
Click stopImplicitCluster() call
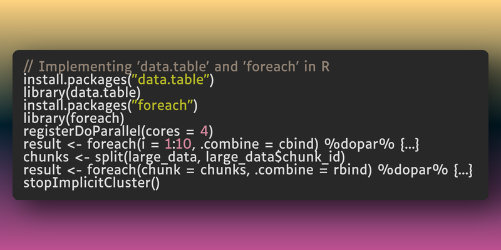point(91,182)
